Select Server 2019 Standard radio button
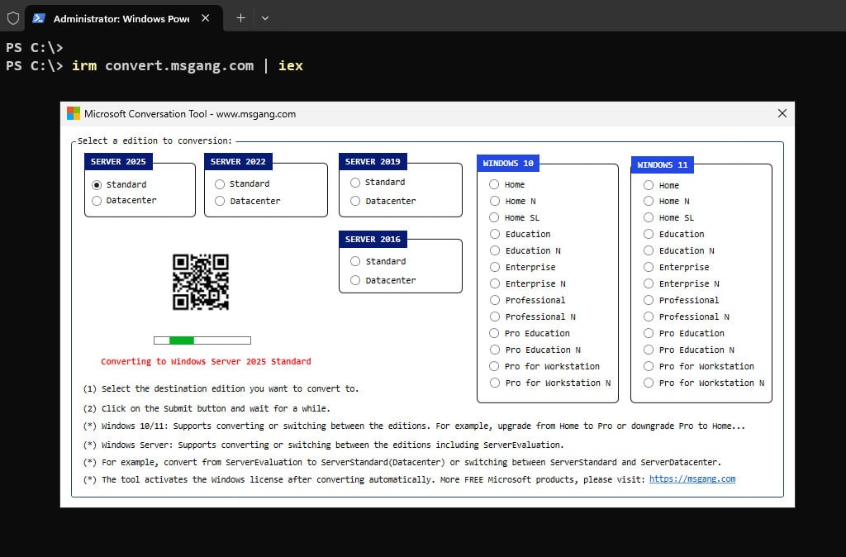 [x=355, y=183]
